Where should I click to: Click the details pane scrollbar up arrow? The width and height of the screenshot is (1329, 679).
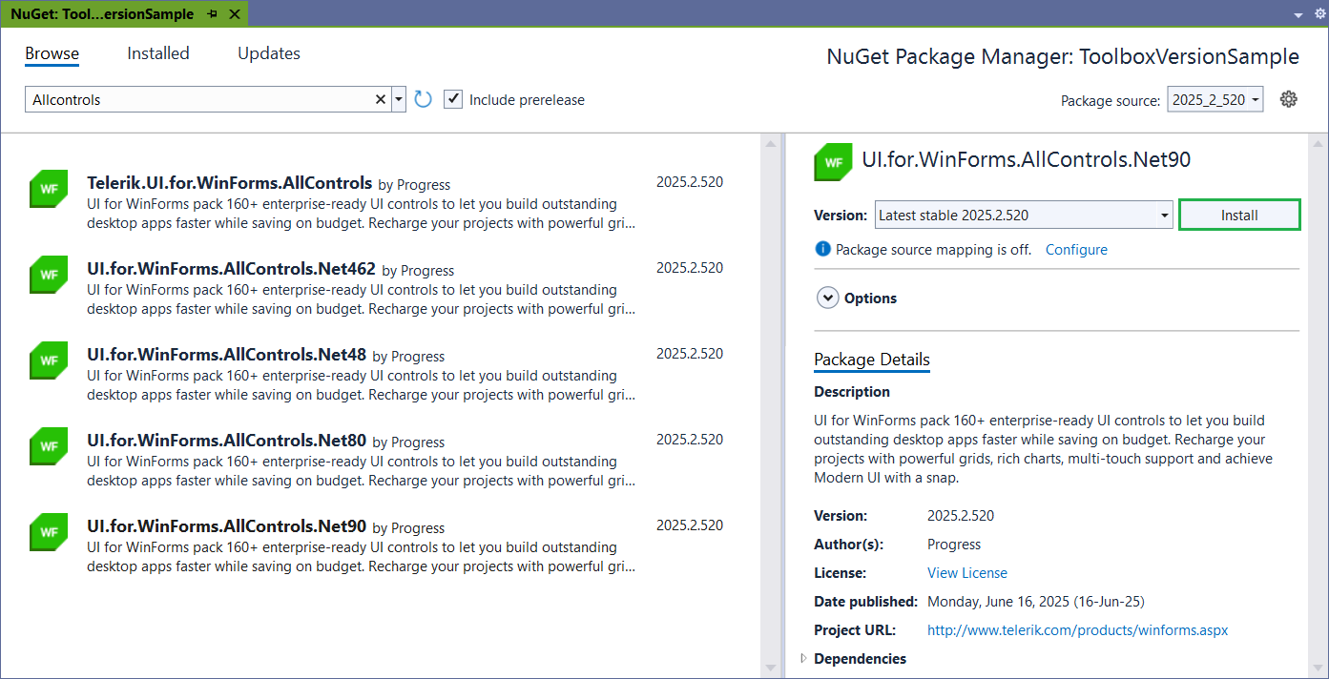pyautogui.click(x=1319, y=144)
